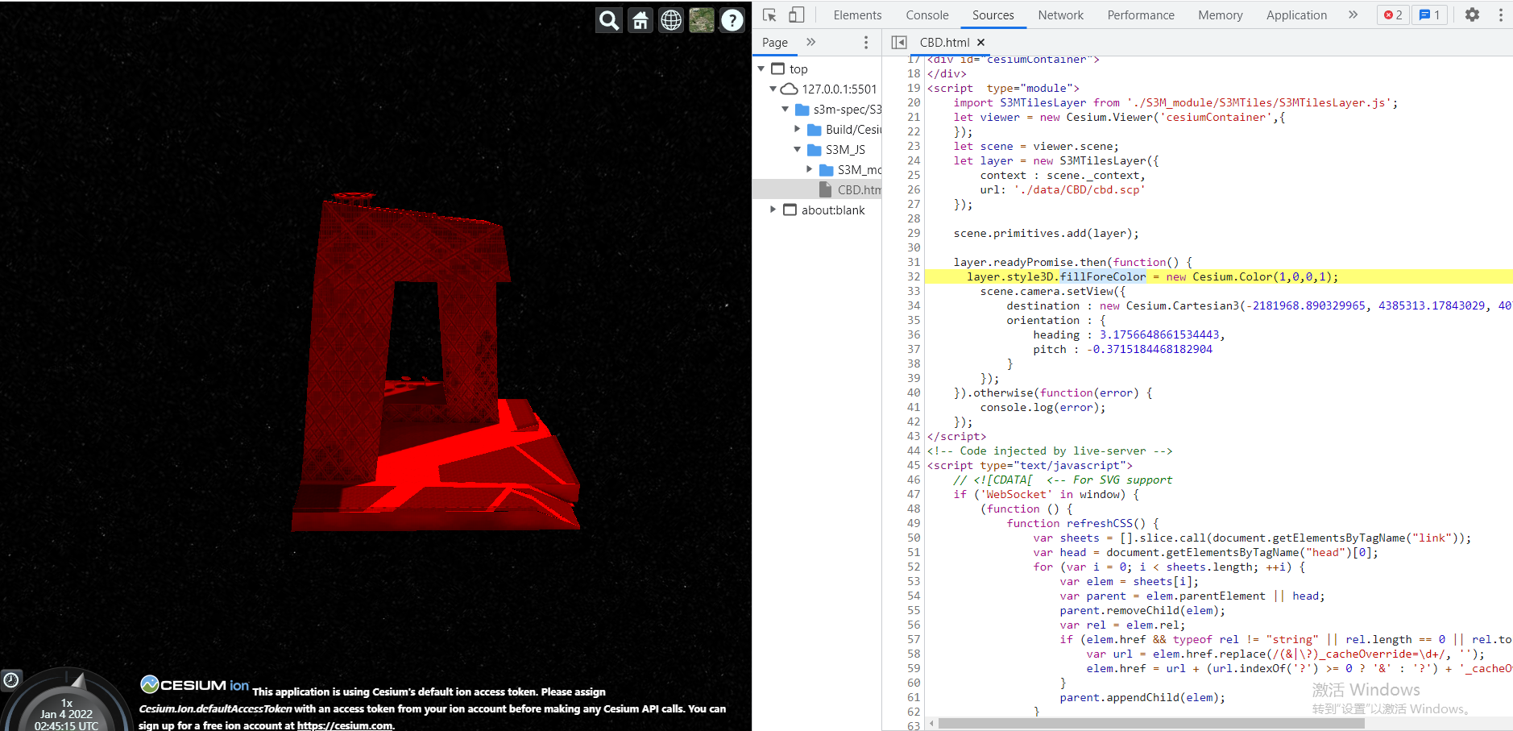Viewport: 1513px width, 731px height.
Task: Open the Cesium navigation help
Action: pos(732,19)
